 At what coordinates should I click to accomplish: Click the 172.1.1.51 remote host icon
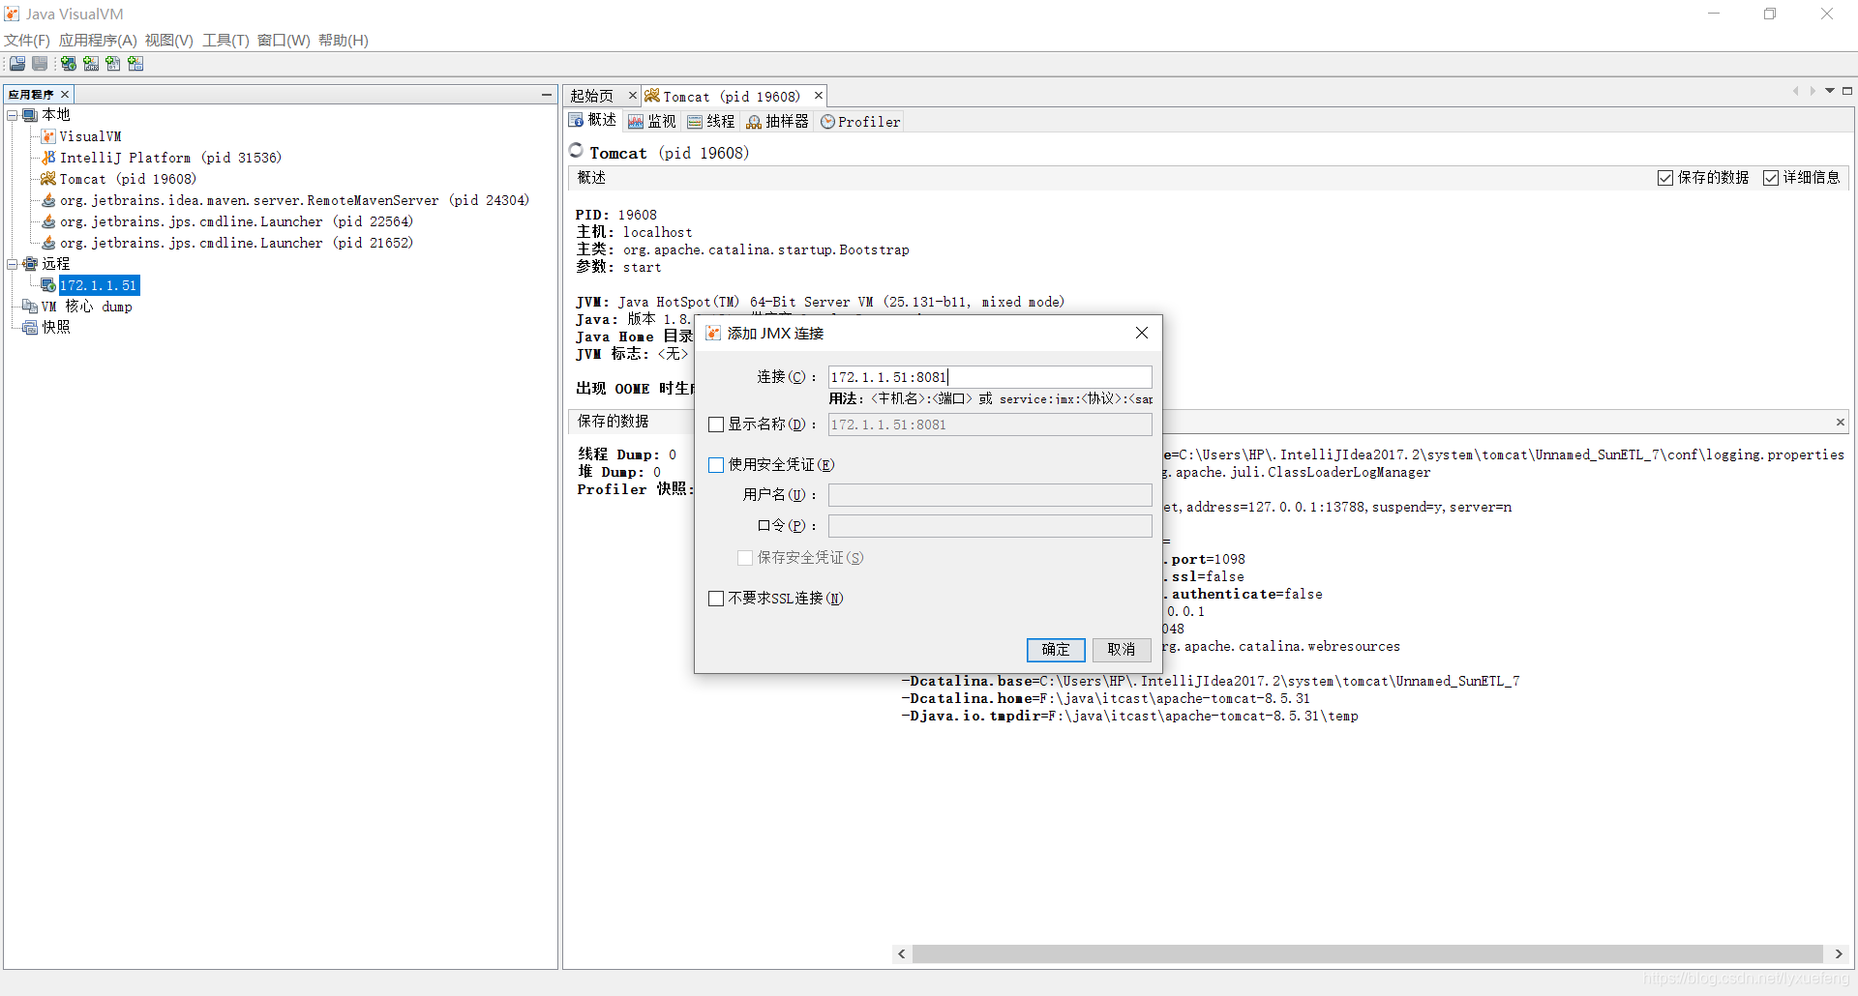(x=48, y=285)
